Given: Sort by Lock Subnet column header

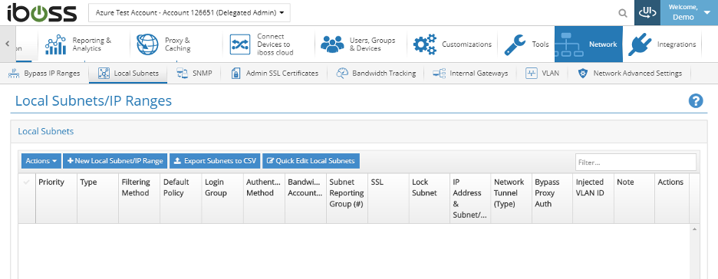Looking at the screenshot, I should tap(429, 198).
